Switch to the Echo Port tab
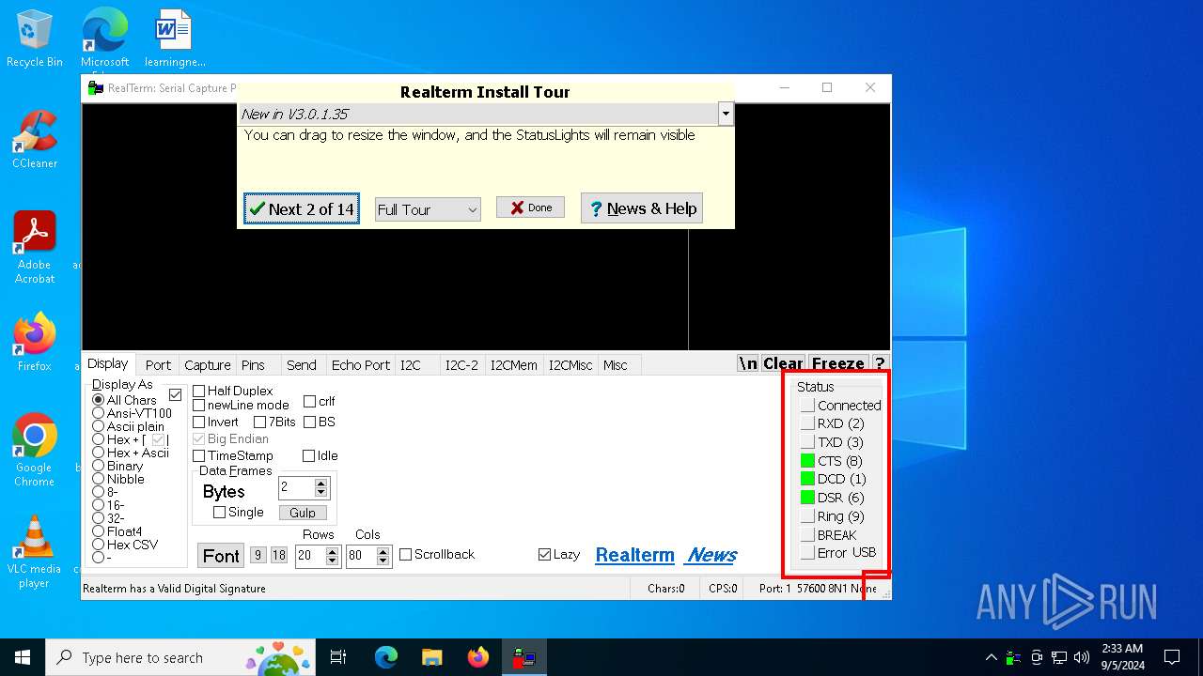 (361, 364)
